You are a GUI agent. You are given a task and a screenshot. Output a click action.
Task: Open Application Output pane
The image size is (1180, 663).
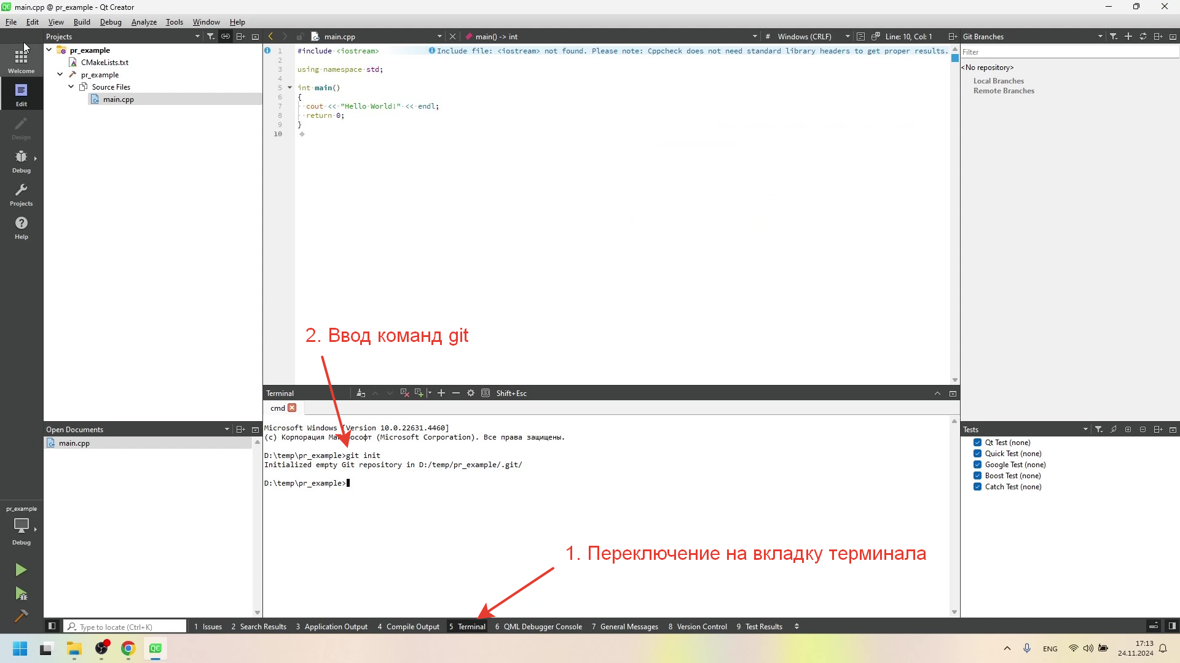coord(331,626)
